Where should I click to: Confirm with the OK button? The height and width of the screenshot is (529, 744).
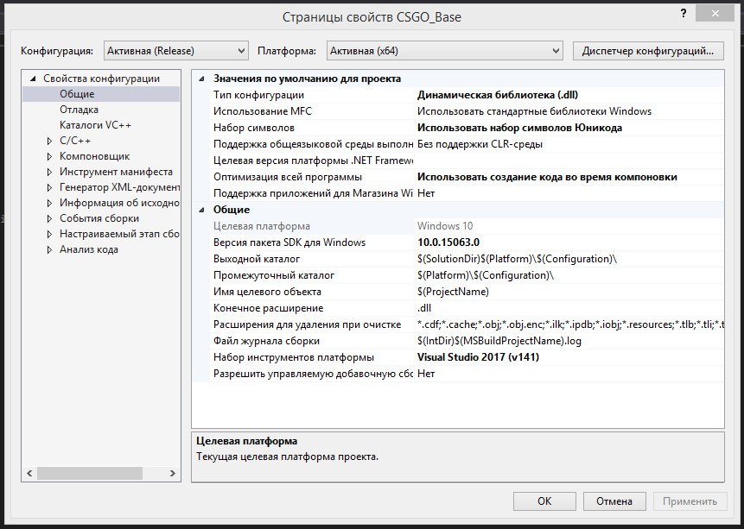coord(544,501)
